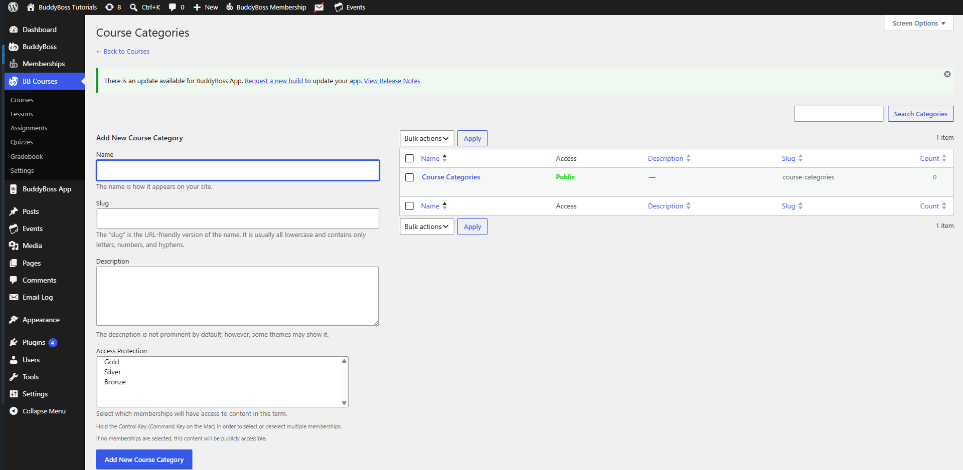Open the bottom Bulk actions dropdown
The image size is (963, 470).
click(x=427, y=226)
